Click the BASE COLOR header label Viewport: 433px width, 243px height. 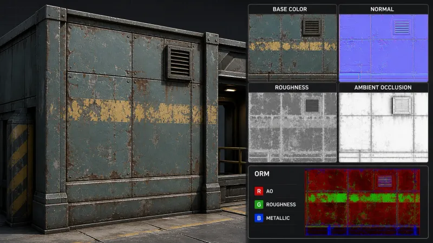[x=290, y=9]
